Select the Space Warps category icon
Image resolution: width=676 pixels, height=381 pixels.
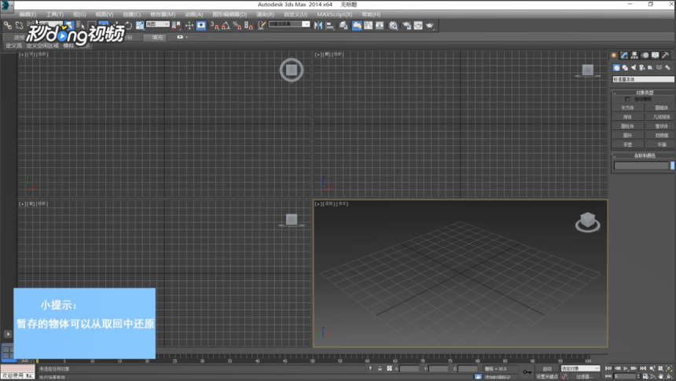pos(659,68)
